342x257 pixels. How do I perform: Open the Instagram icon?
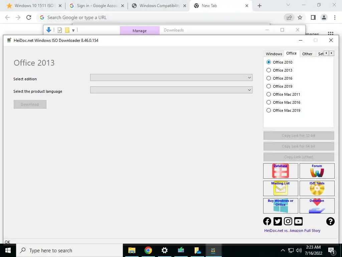coord(288,221)
